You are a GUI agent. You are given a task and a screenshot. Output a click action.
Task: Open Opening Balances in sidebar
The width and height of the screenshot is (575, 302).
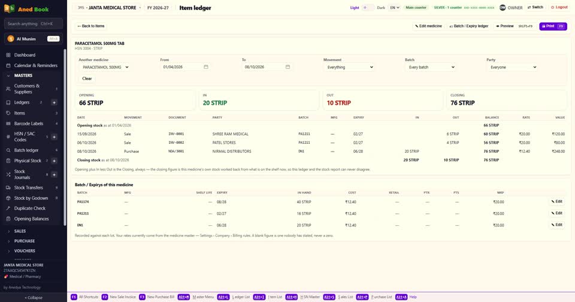pos(33,219)
